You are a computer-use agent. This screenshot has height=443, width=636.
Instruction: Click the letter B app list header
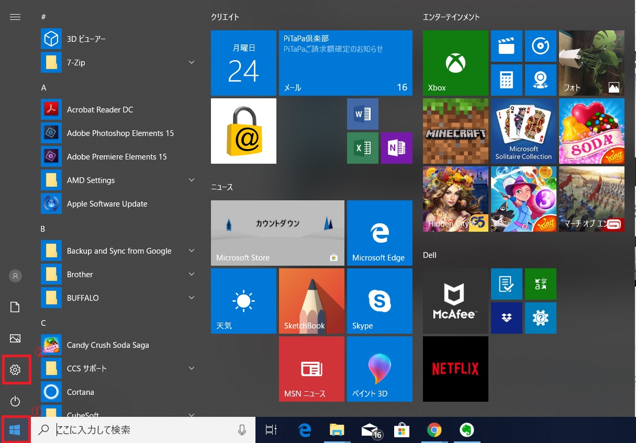point(43,229)
